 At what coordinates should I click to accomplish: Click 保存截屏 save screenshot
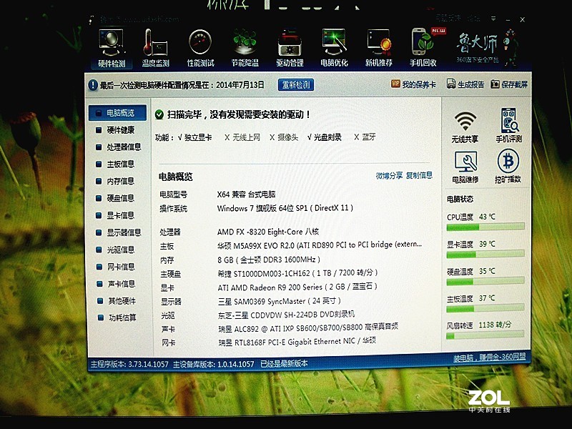(x=509, y=84)
